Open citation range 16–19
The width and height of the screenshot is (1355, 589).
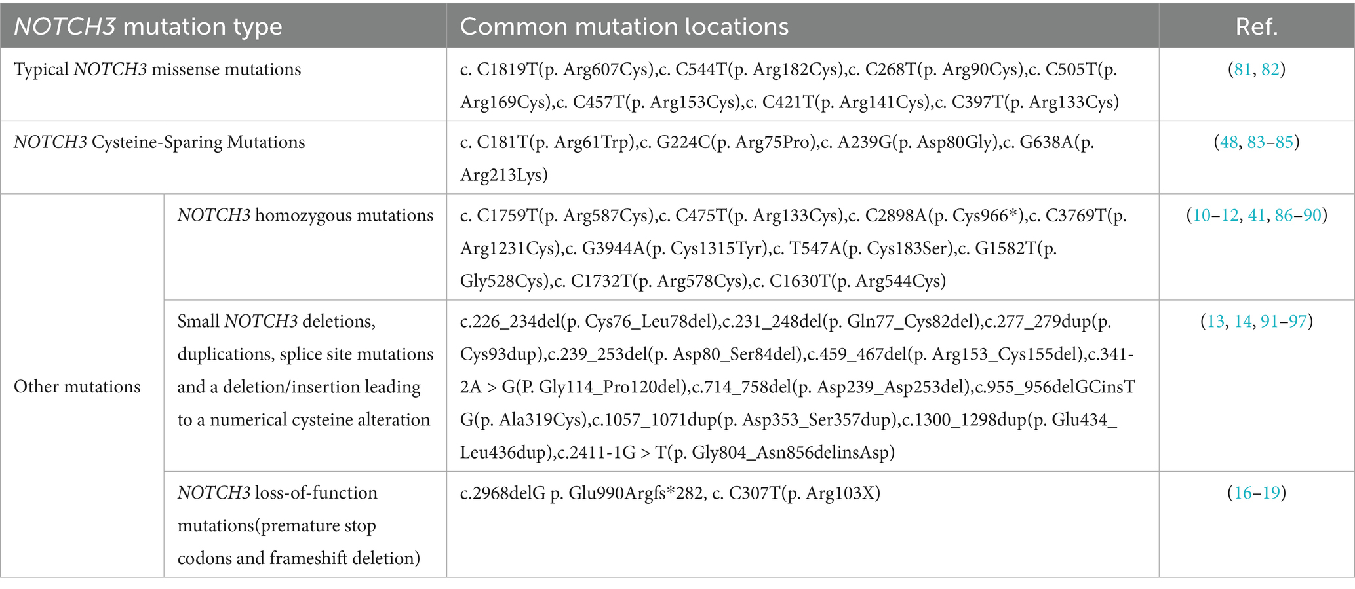[x=1257, y=493]
